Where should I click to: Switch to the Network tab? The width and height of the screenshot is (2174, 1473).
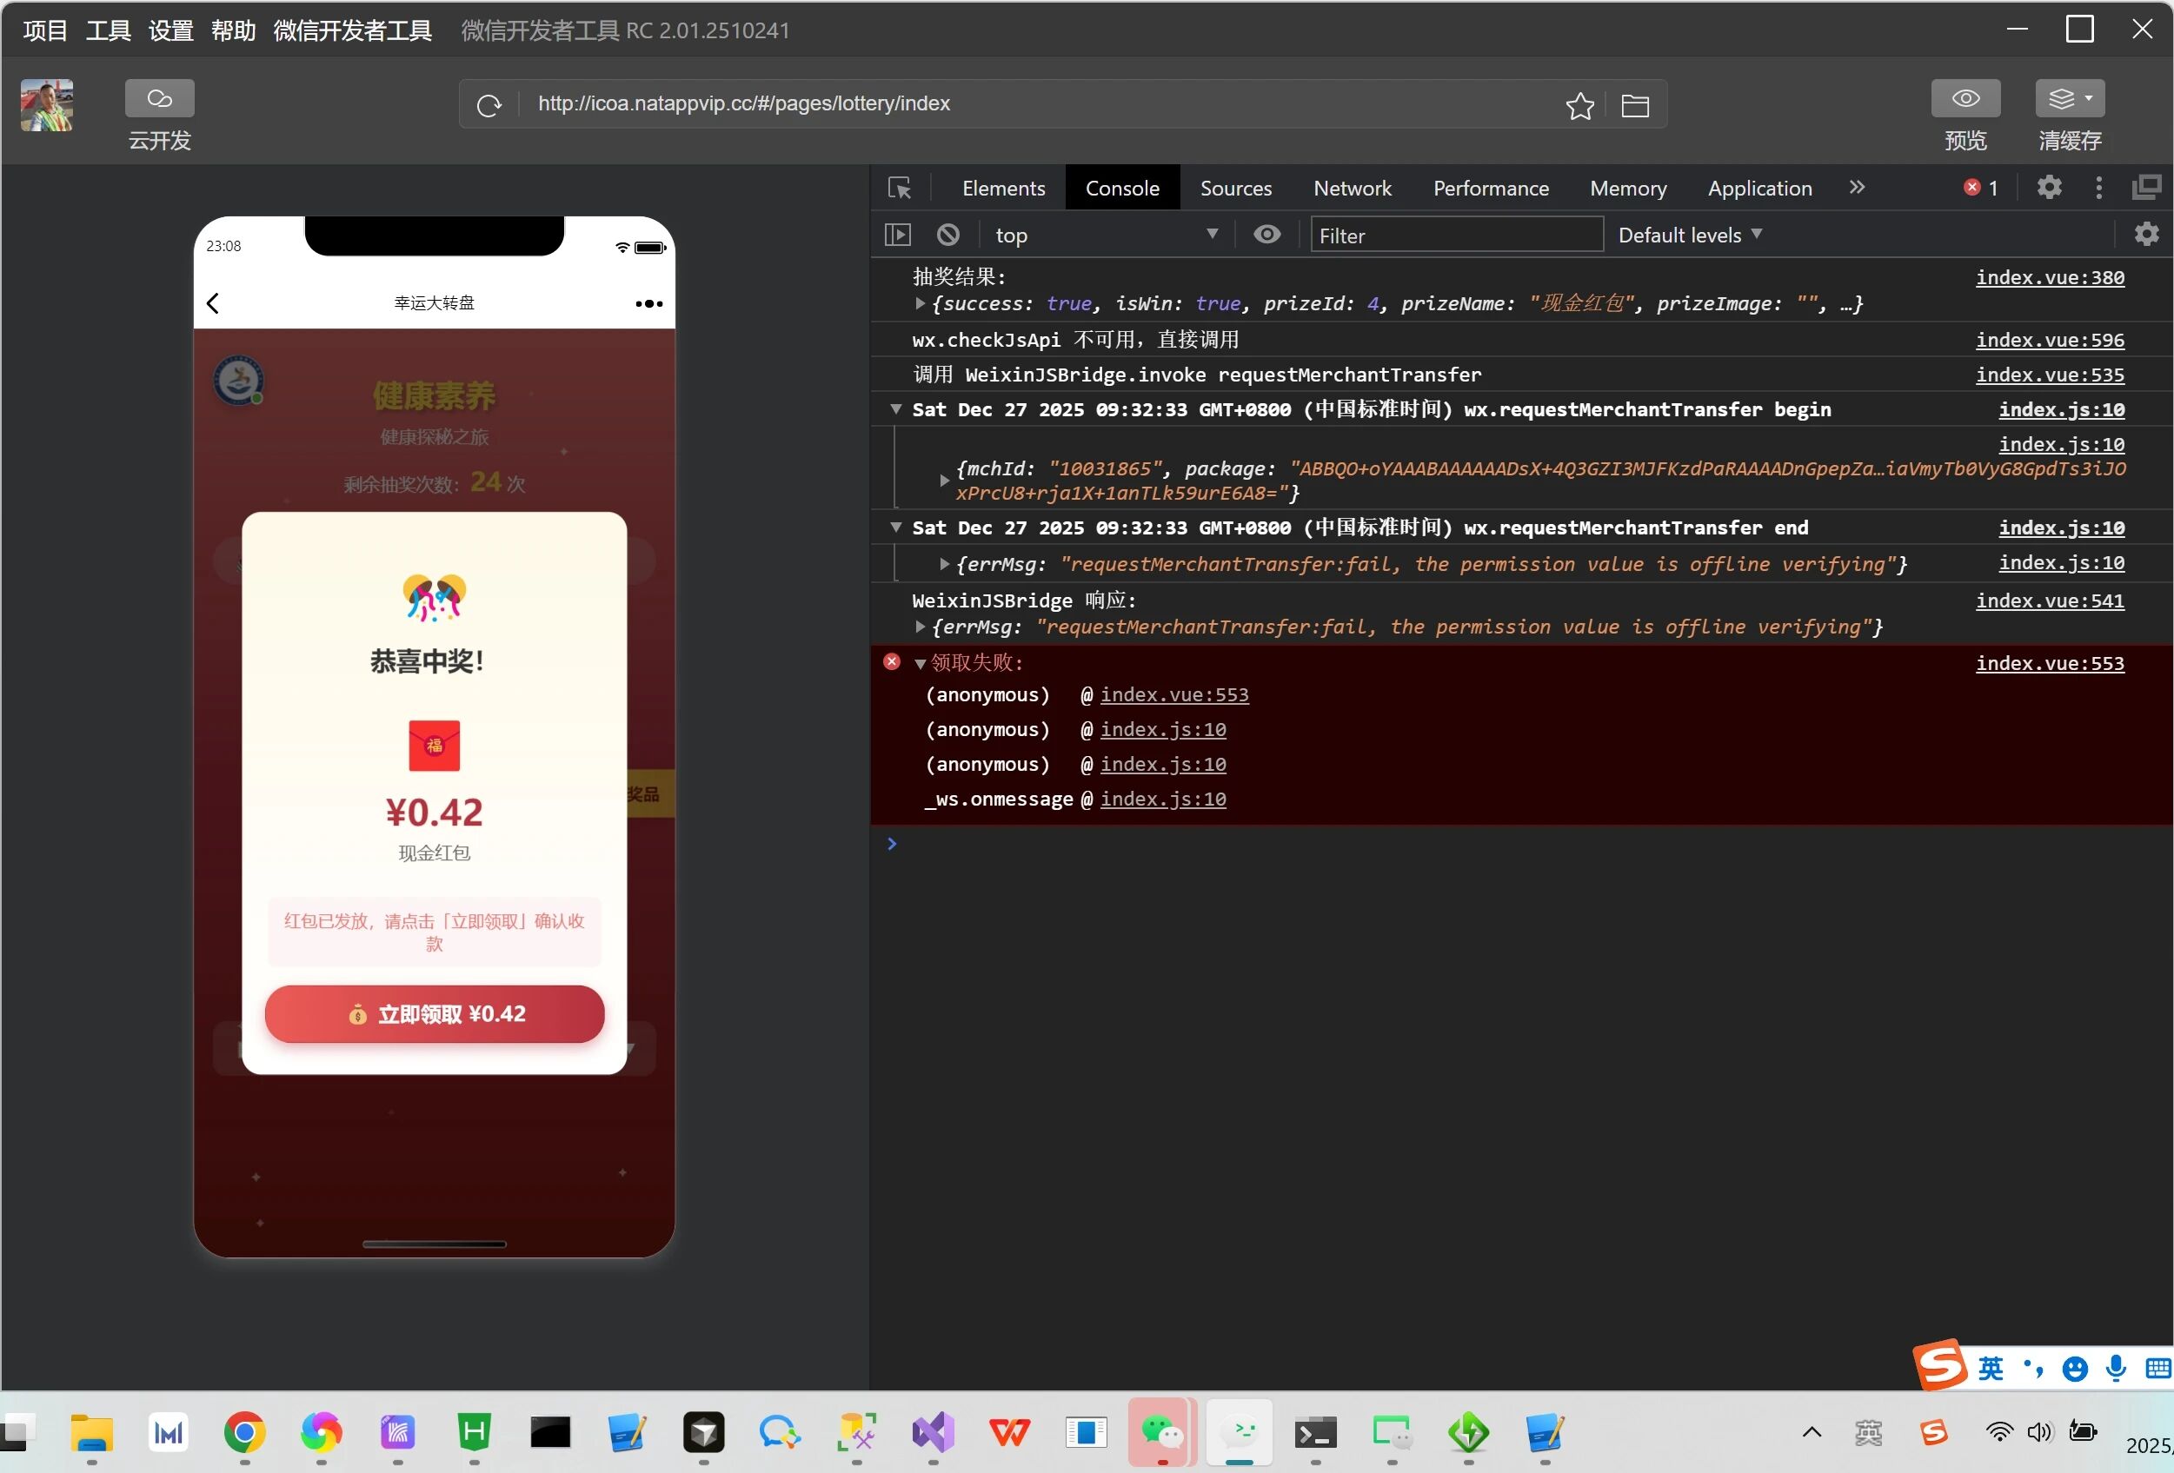(x=1352, y=188)
